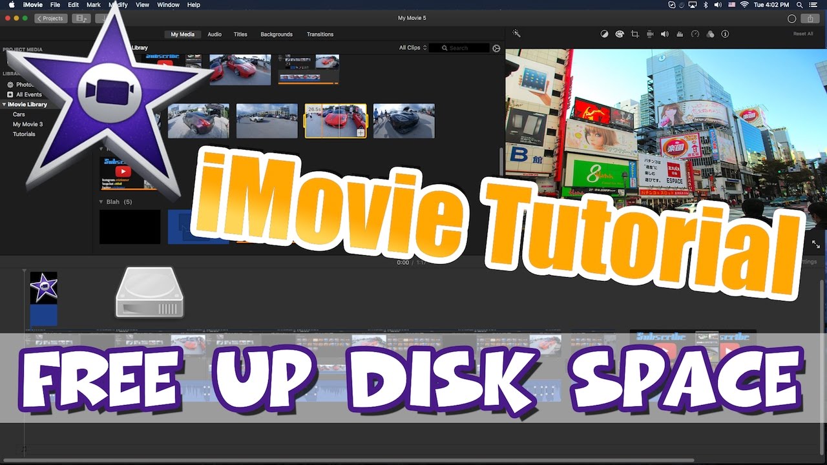
Task: Open the Volume adjustment tool in viewer toolbar
Action: coord(665,34)
